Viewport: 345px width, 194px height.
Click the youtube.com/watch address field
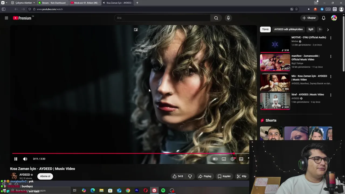pyautogui.click(x=50, y=9)
